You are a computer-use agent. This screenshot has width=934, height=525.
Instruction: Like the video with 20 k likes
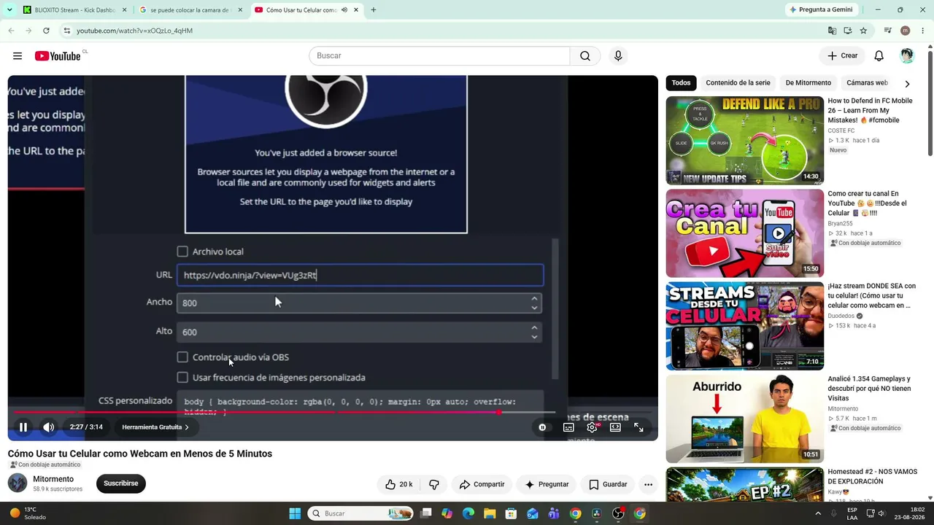398,484
